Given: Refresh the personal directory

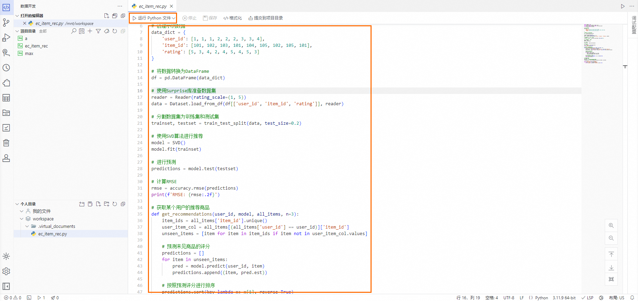Looking at the screenshot, I should pyautogui.click(x=115, y=204).
